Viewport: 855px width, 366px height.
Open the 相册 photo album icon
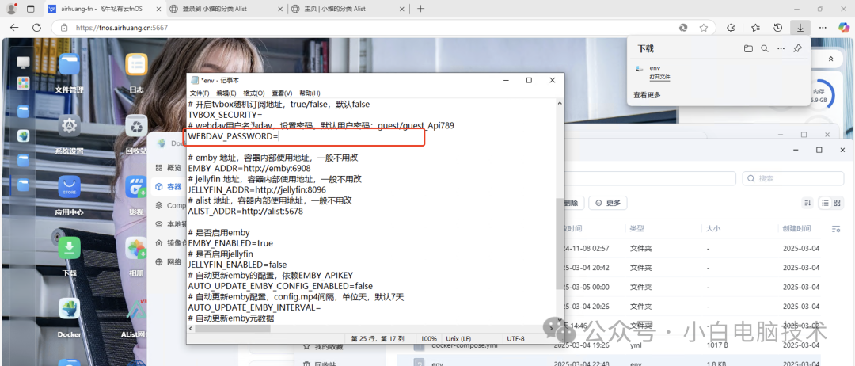tap(136, 248)
